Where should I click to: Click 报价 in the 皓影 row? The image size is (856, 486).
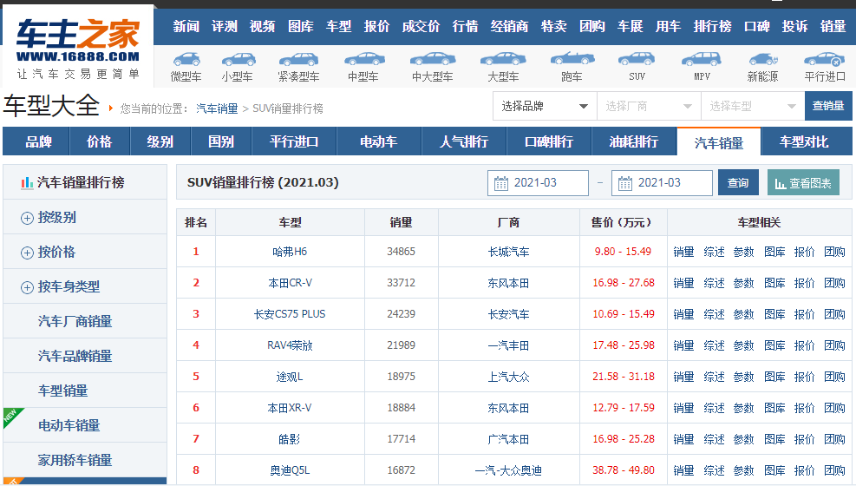(x=805, y=439)
